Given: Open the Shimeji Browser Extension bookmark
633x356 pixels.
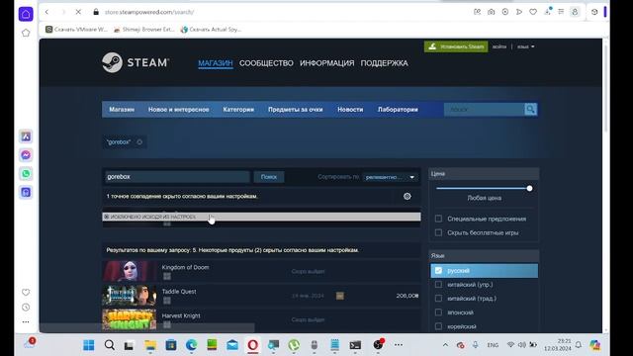Looking at the screenshot, I should 143,30.
